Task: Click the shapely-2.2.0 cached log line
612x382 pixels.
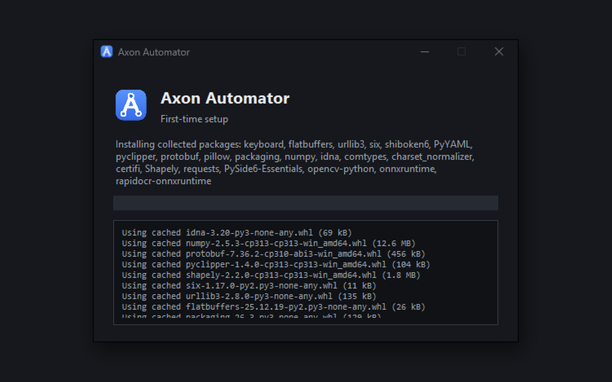Action: (x=271, y=275)
